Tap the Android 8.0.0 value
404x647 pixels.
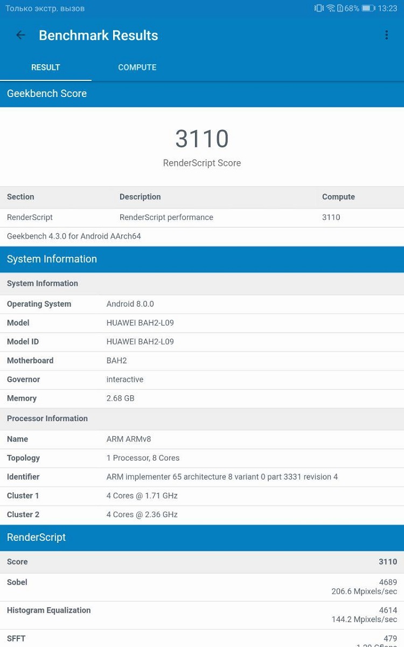(130, 304)
